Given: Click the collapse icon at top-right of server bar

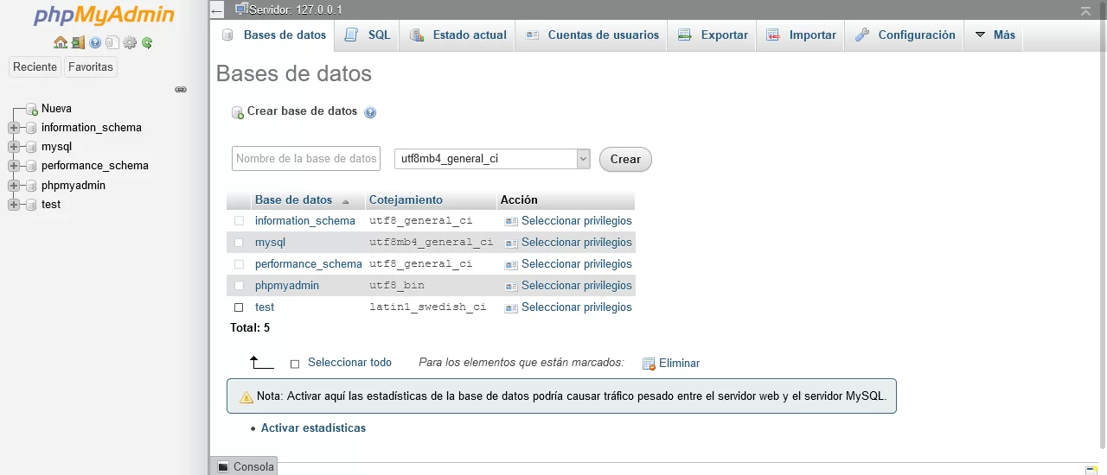Looking at the screenshot, I should [x=1085, y=10].
